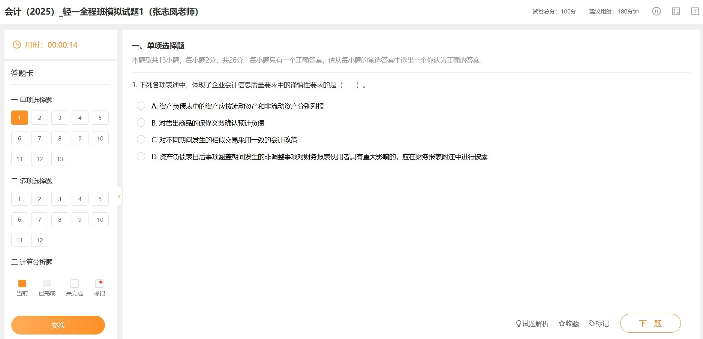This screenshot has width=703, height=339.
Task: Pick option C 一致的会计政策
Action: click(x=141, y=140)
